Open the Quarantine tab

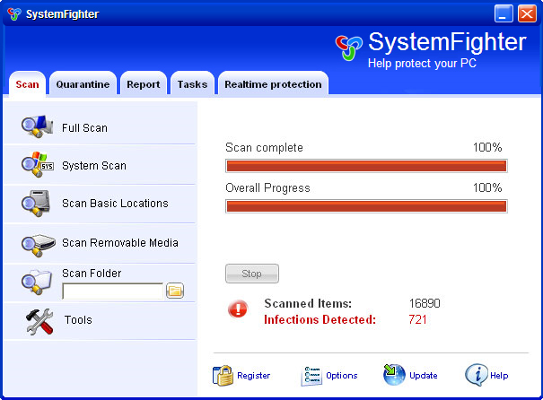coord(83,84)
